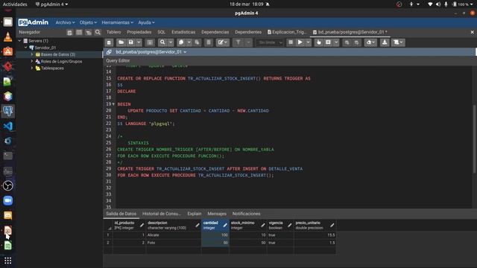Select the cantidad column header
Screen dimensions: 477x268
pos(215,225)
